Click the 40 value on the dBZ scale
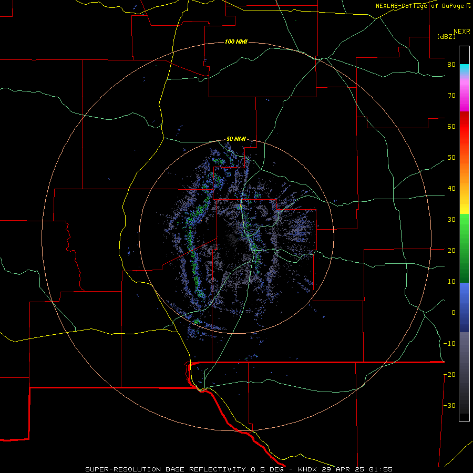This screenshot has height=473, width=473. tap(451, 189)
